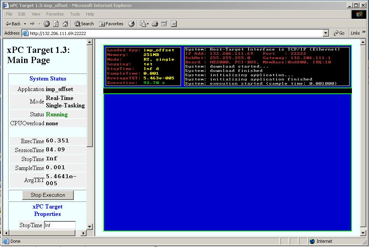This screenshot has height=247, width=369.
Task: Click the left frame scroll left arrow
Action: 6,233
